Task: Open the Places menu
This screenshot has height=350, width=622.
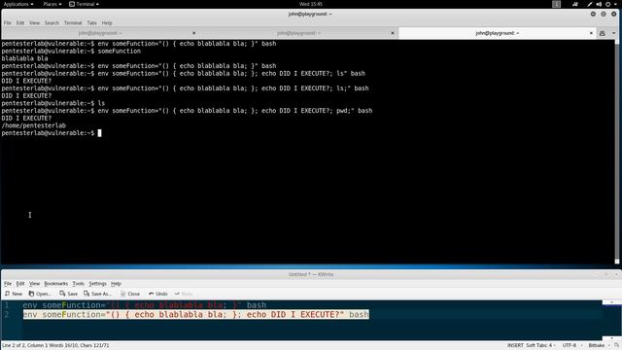Action: click(52, 4)
